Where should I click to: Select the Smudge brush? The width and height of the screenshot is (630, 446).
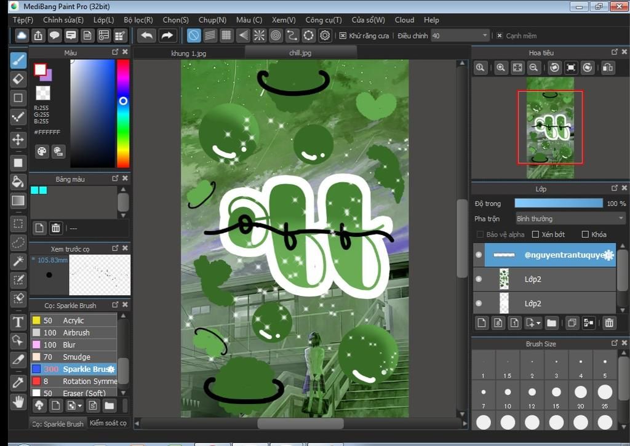point(74,357)
